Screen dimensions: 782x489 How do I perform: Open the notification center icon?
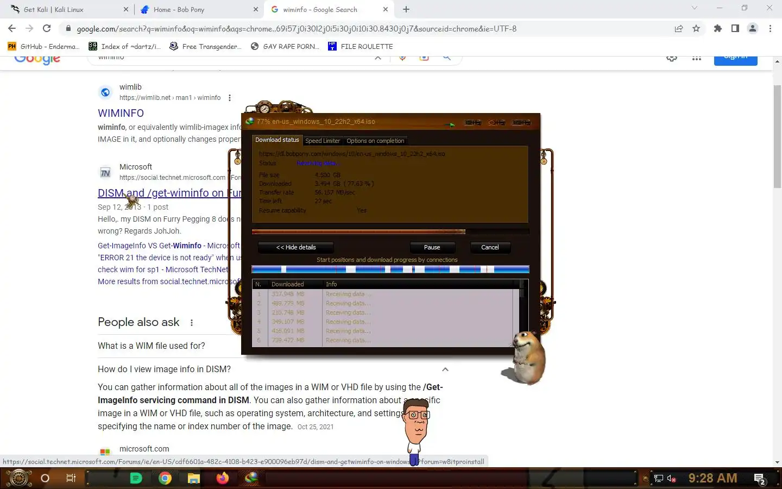point(760,479)
